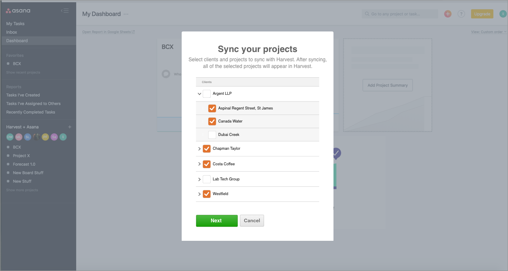The image size is (508, 271).
Task: Collapse the Argent LLP client row
Action: [x=199, y=94]
